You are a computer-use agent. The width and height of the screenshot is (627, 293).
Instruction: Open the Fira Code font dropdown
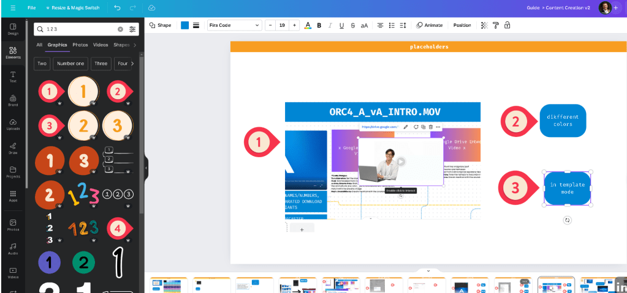tap(234, 25)
